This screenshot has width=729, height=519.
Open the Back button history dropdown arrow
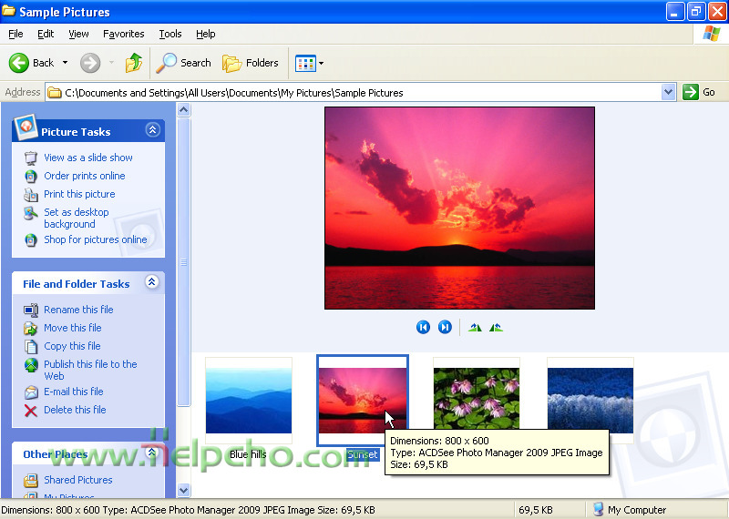[x=65, y=63]
